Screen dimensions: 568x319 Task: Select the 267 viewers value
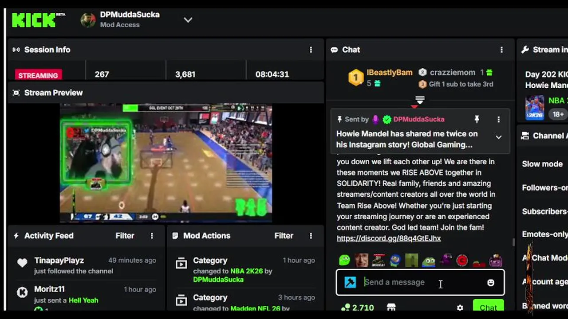(x=102, y=74)
